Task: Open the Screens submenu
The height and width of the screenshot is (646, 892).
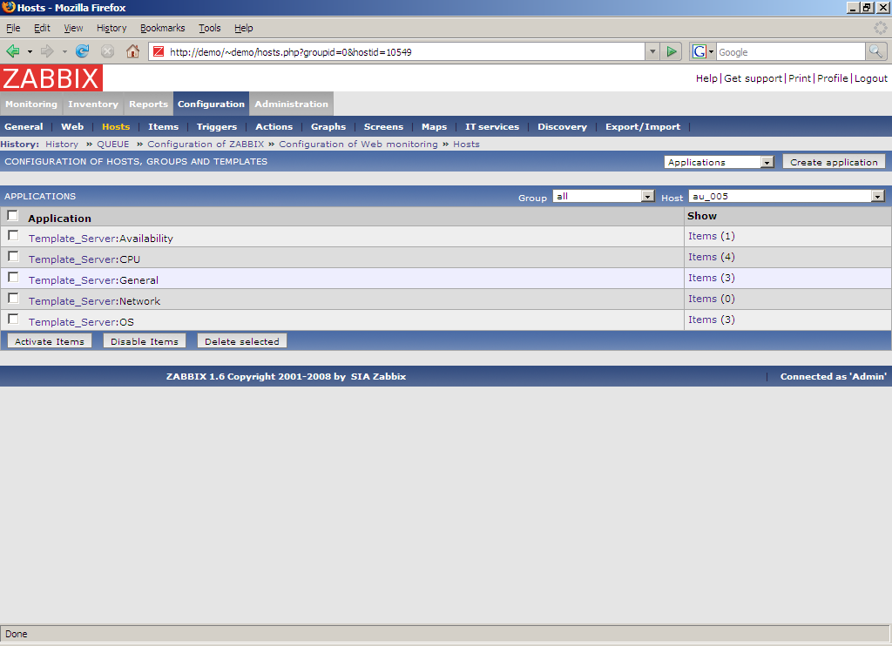Action: tap(383, 127)
